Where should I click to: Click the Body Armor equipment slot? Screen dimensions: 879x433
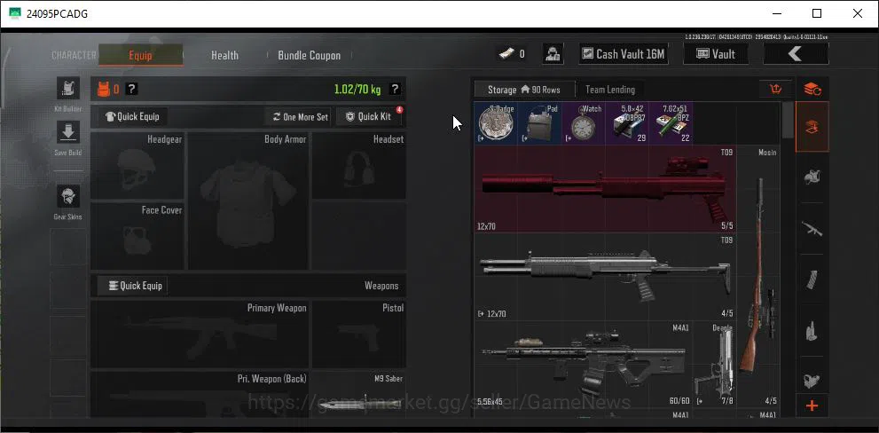[247, 201]
